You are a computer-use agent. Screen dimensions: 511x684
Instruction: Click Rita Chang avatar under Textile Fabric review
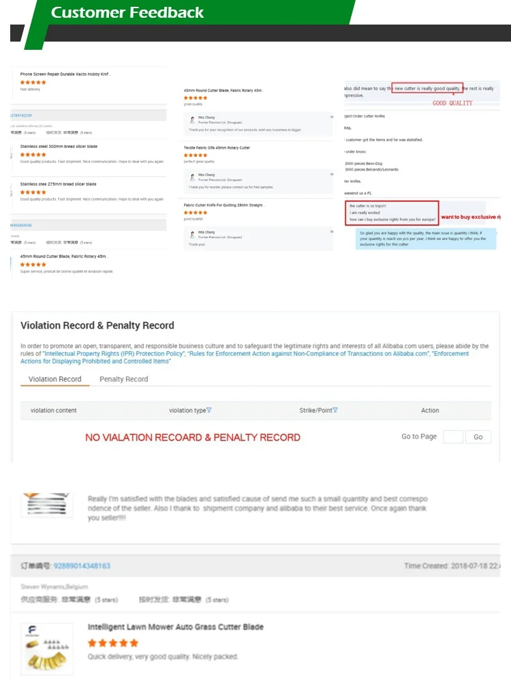click(191, 177)
